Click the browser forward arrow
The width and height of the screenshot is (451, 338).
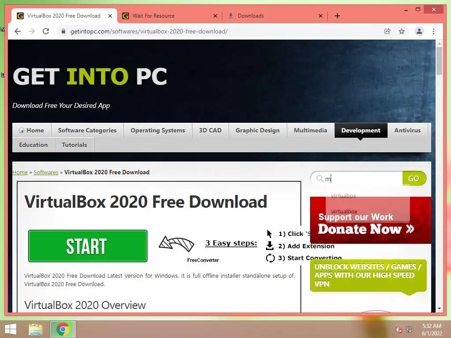click(x=32, y=31)
